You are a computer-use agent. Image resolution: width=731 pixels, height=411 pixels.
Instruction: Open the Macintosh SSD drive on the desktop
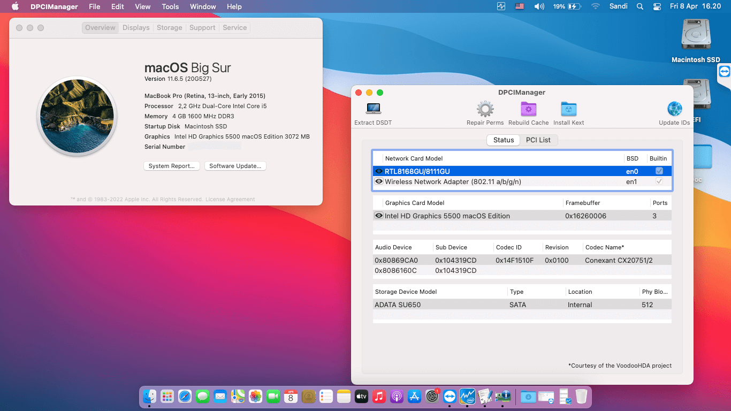coord(695,33)
